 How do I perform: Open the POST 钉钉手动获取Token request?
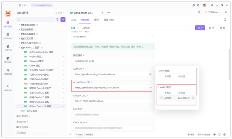coord(41,84)
